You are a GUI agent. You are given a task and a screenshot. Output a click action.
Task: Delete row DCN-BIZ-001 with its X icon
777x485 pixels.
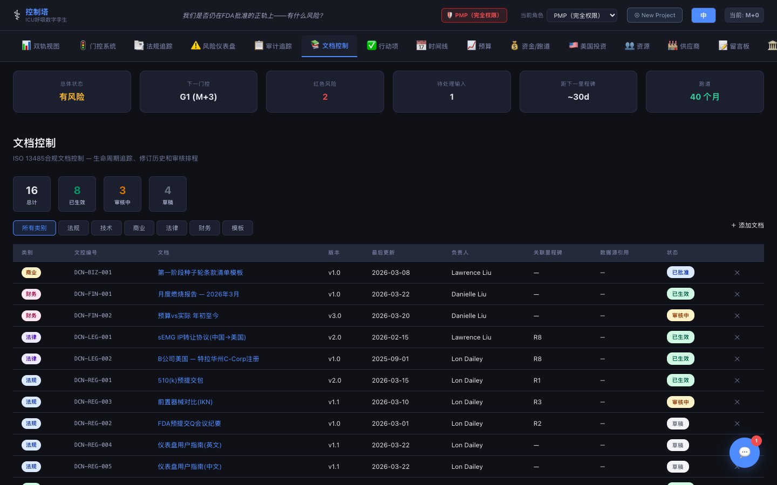[737, 273]
